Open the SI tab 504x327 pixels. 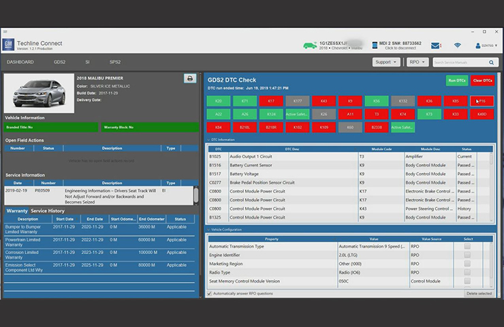point(87,62)
